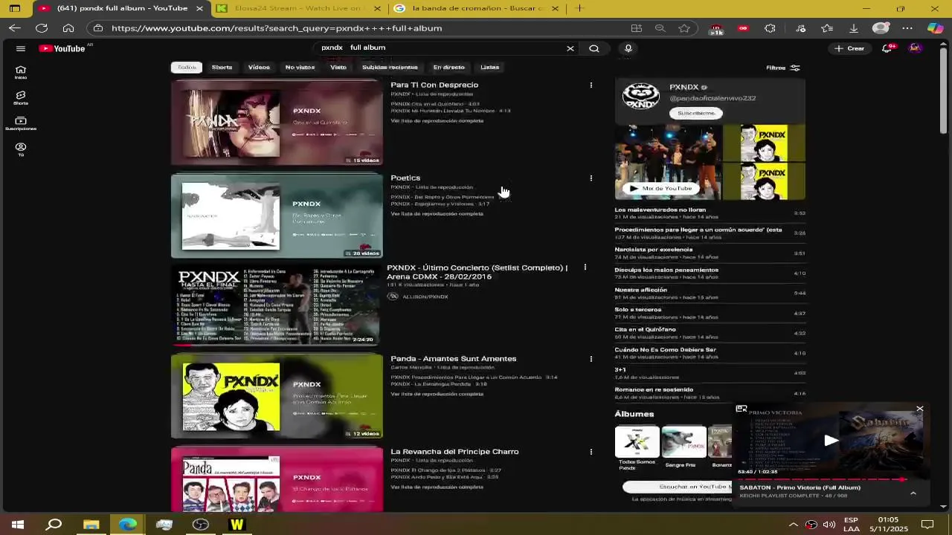Screen dimensions: 952x535
Task: Select the Videos filter chip
Action: click(x=259, y=68)
